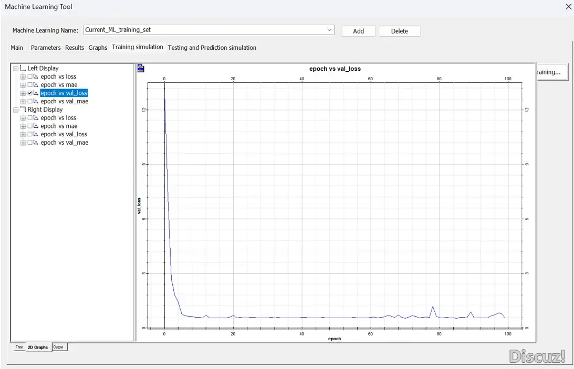Select Right Display epoch vs val_loss label
The width and height of the screenshot is (574, 369).
(64, 135)
